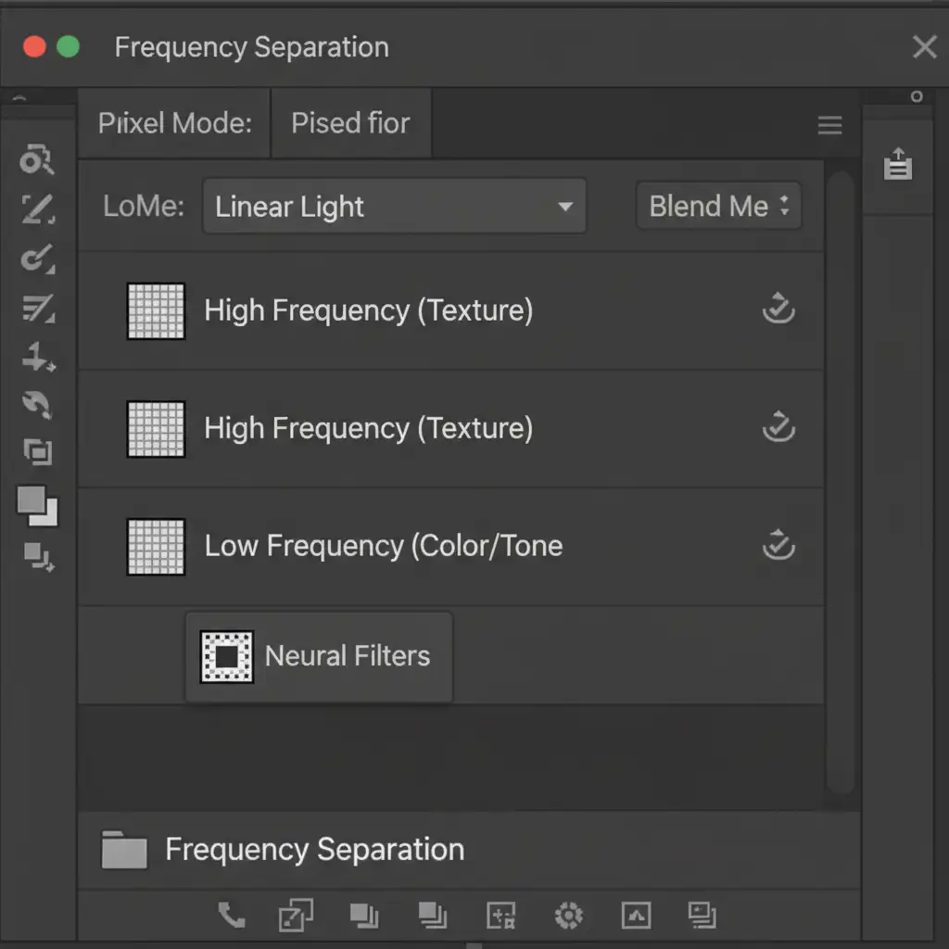Click the Neural Filters button
The height and width of the screenshot is (949, 949).
[x=319, y=657]
